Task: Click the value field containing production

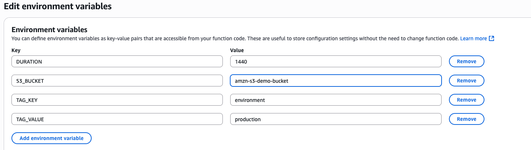Action: pyautogui.click(x=336, y=119)
